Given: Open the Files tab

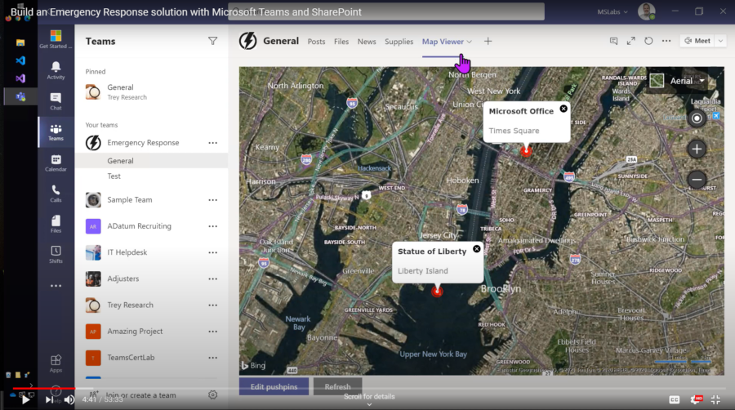Looking at the screenshot, I should click(341, 42).
